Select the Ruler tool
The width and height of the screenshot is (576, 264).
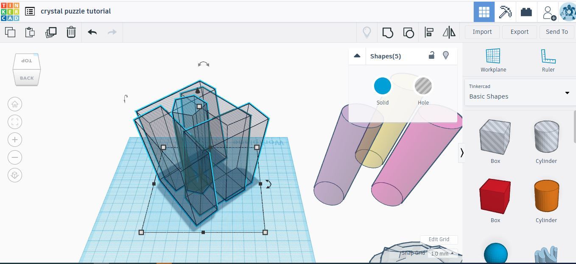548,60
